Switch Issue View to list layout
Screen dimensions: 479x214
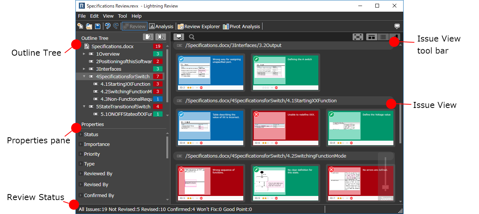coord(383,37)
